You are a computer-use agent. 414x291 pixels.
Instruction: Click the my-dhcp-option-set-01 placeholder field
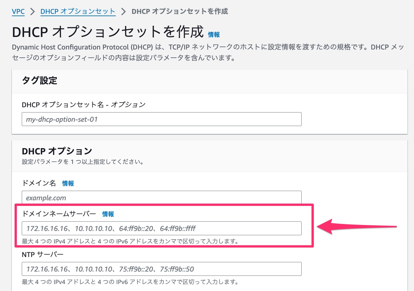pos(162,119)
